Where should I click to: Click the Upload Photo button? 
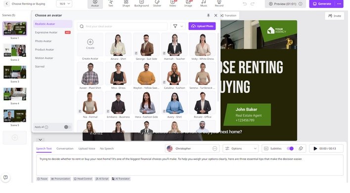pyautogui.click(x=202, y=26)
